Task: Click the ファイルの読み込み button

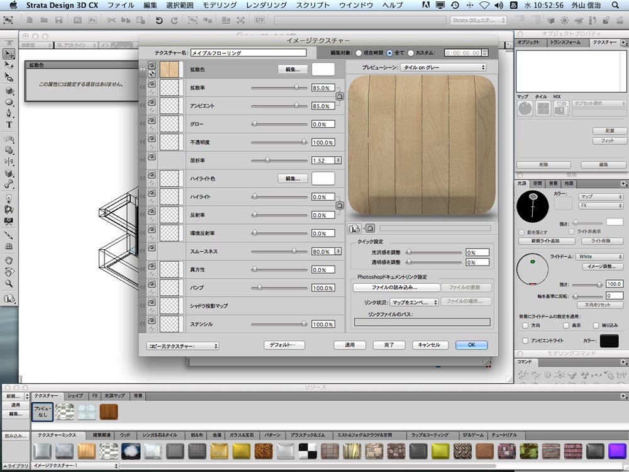Action: click(396, 288)
